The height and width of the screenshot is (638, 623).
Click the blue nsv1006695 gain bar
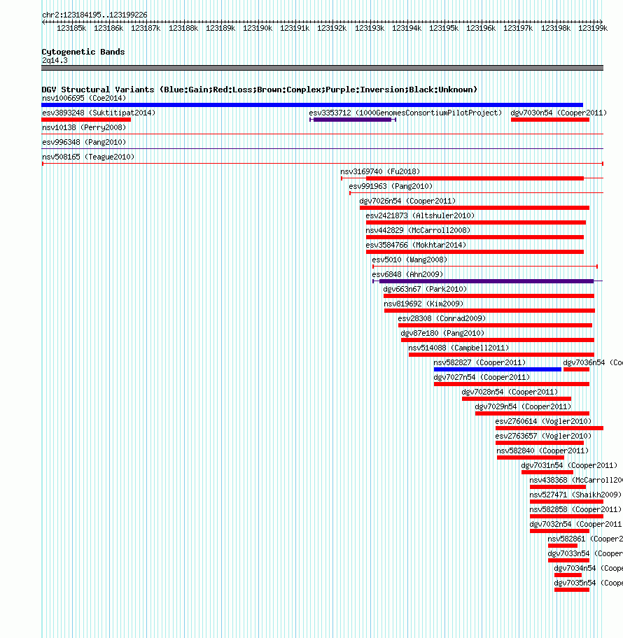[x=312, y=105]
